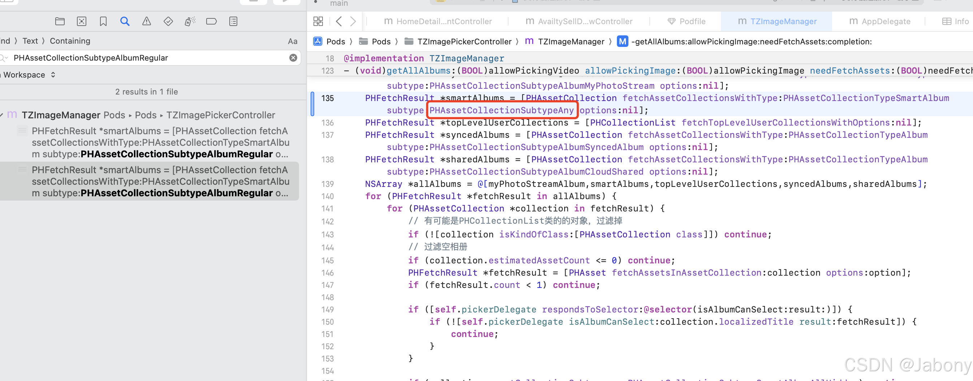Switch to AvailtySellD...wController tab
Screen dimensions: 973x381
(x=579, y=22)
